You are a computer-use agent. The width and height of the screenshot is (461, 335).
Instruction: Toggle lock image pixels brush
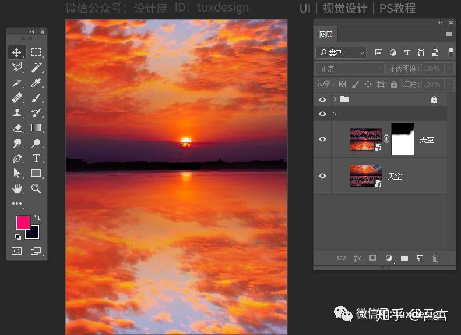(355, 84)
